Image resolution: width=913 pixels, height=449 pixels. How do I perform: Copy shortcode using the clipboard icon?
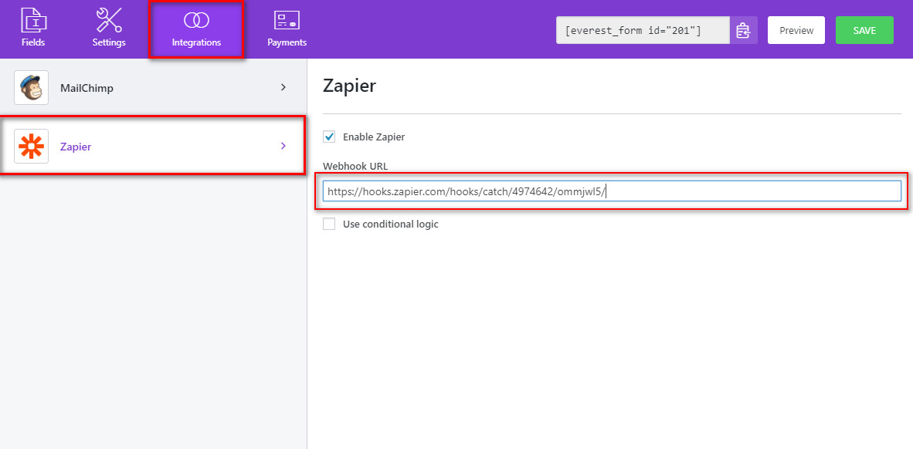click(x=744, y=30)
